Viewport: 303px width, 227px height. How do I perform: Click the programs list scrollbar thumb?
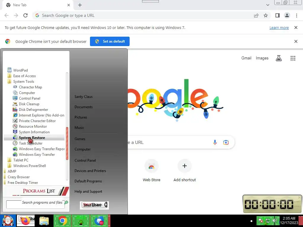(x=67, y=143)
